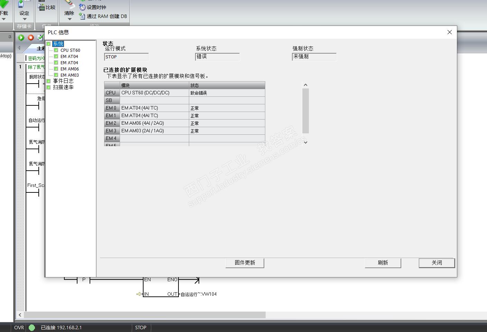Click the 刷新 (refresh) button

coord(383,263)
